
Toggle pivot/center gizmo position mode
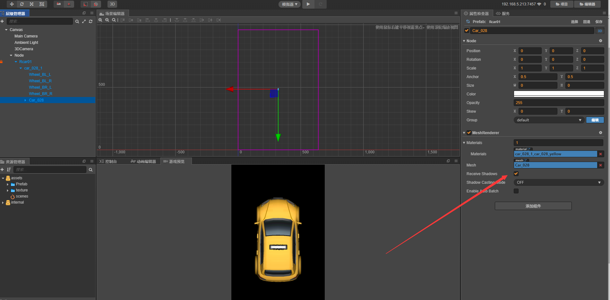click(x=59, y=4)
